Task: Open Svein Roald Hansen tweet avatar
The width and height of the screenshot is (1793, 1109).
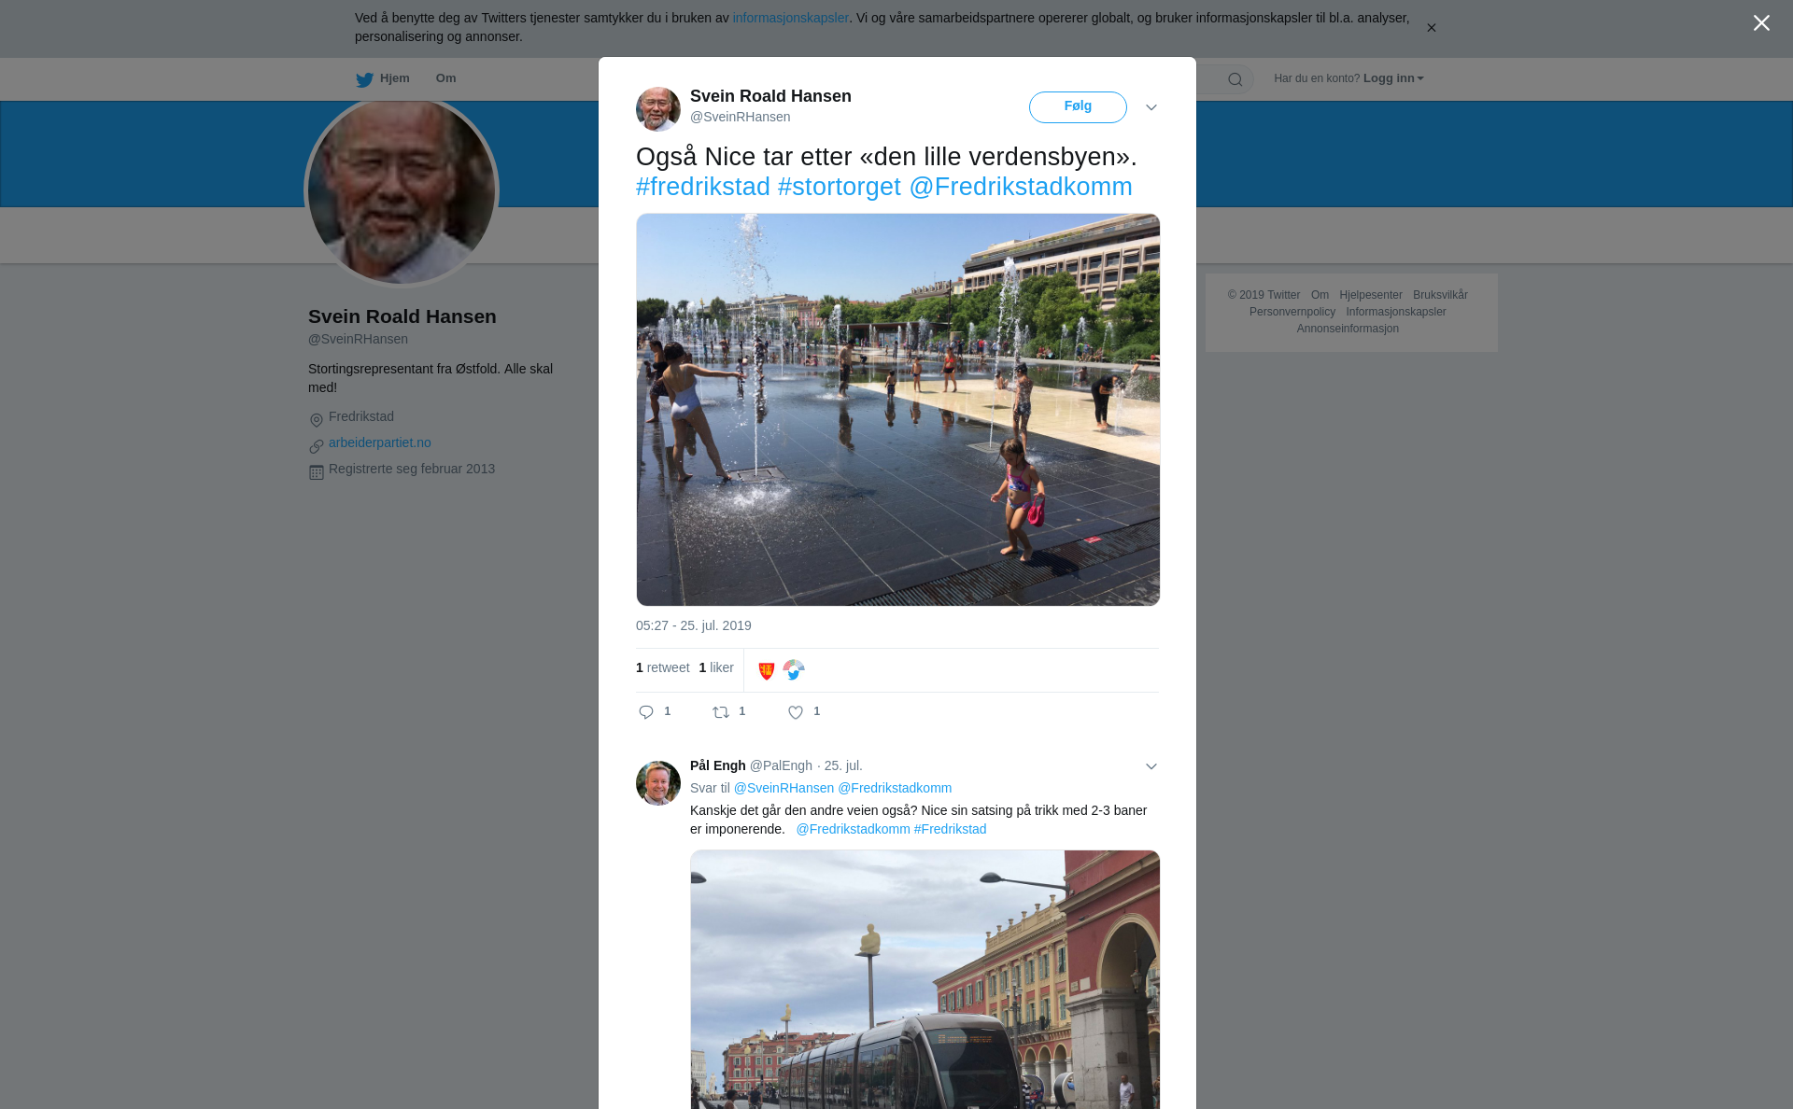Action: click(x=658, y=109)
